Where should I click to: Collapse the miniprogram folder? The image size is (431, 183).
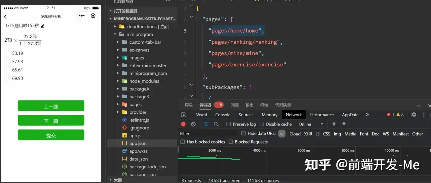(115, 34)
